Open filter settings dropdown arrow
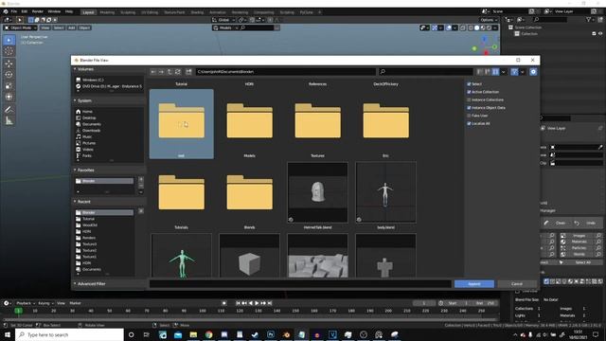606x341 pixels. (x=522, y=72)
